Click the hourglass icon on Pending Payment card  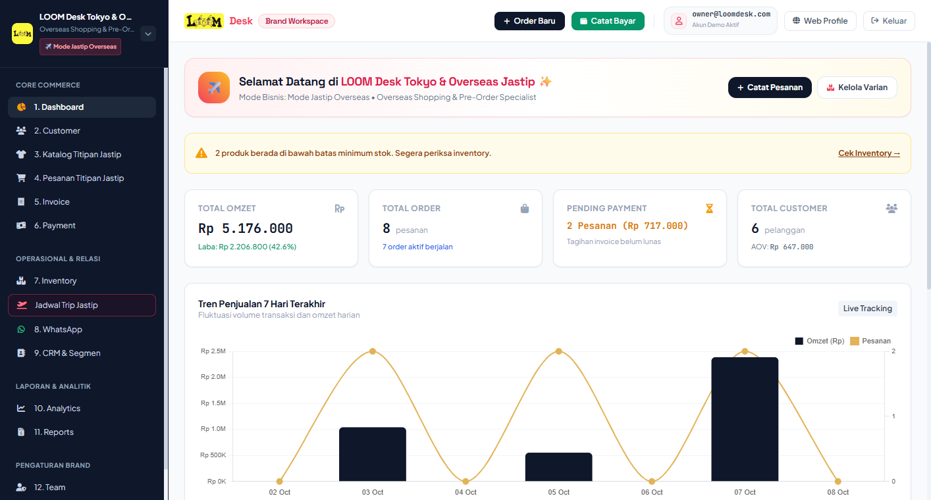pyautogui.click(x=709, y=209)
